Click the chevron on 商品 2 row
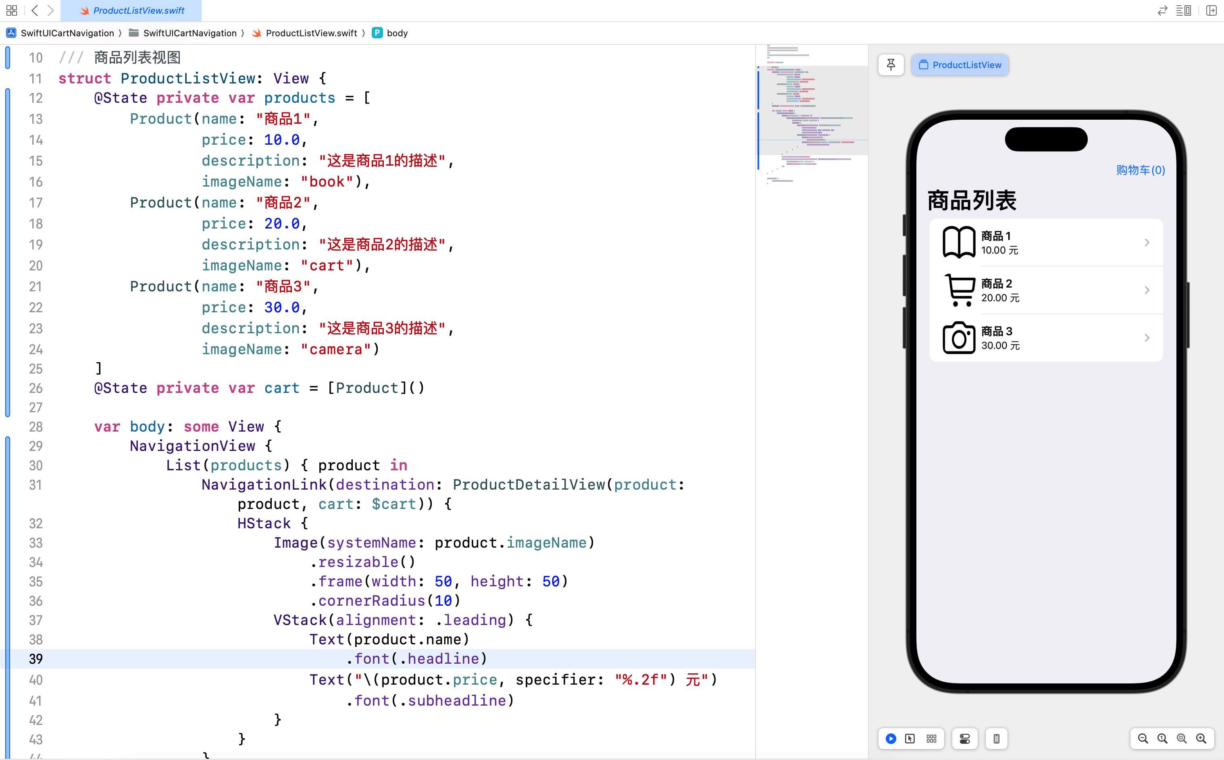 click(x=1147, y=291)
